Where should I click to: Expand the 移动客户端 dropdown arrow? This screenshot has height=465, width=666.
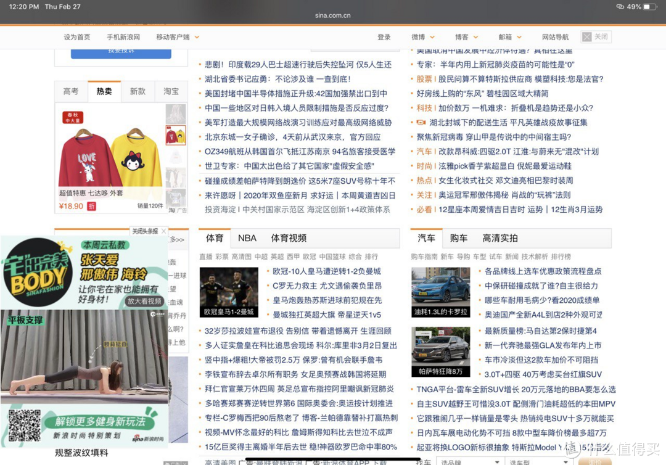[197, 38]
